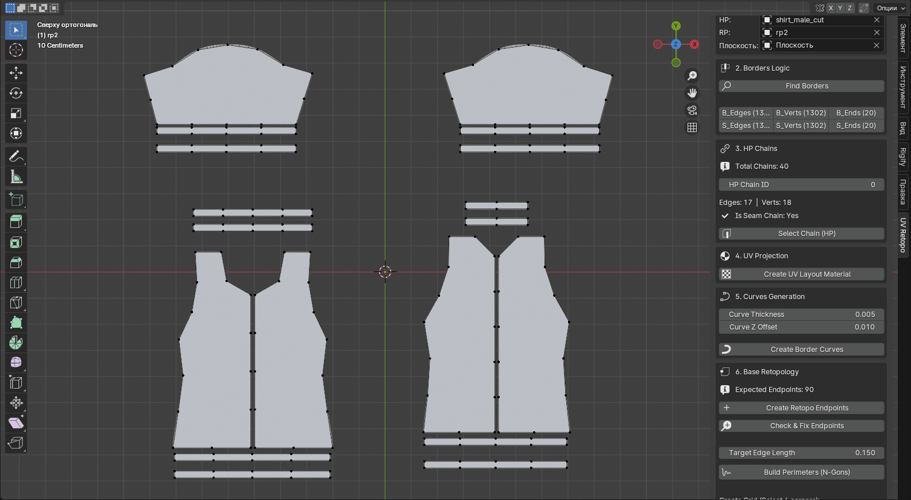Activate the Scale tool
The height and width of the screenshot is (500, 911).
16,113
